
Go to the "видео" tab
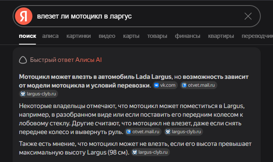pyautogui.click(x=107, y=36)
